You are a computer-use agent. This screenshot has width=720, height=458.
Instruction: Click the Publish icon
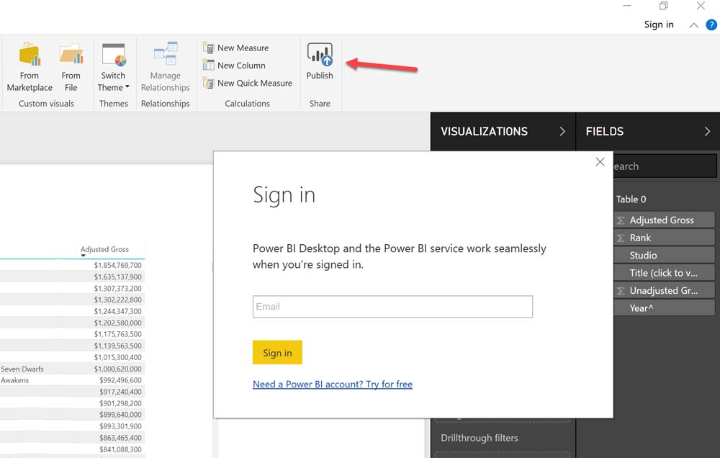coord(320,55)
